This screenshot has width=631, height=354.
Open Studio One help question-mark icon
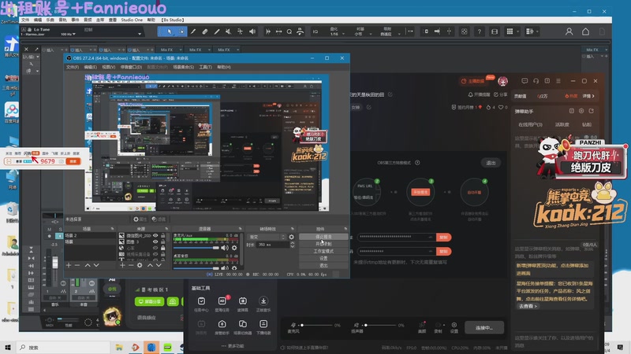479,31
